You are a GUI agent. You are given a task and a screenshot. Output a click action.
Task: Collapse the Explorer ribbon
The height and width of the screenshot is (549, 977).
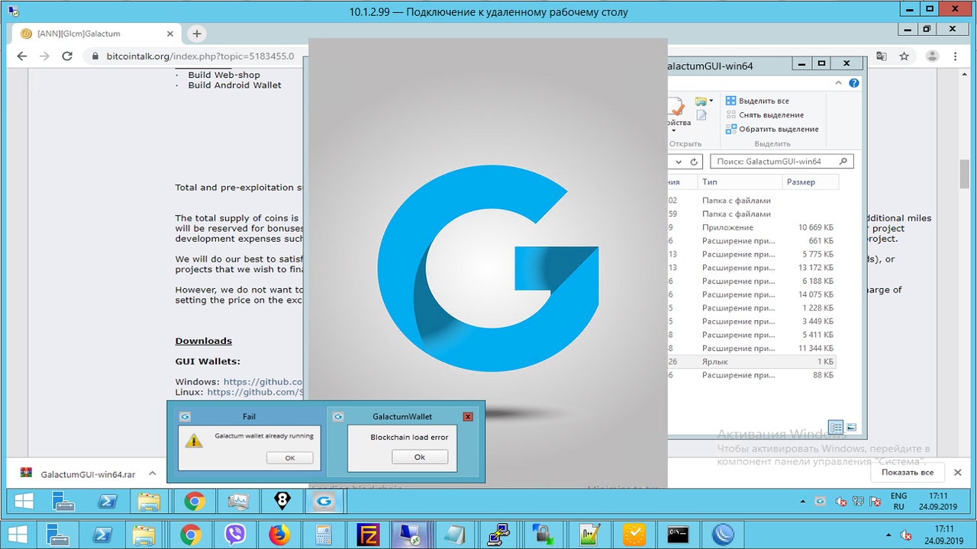coord(839,83)
